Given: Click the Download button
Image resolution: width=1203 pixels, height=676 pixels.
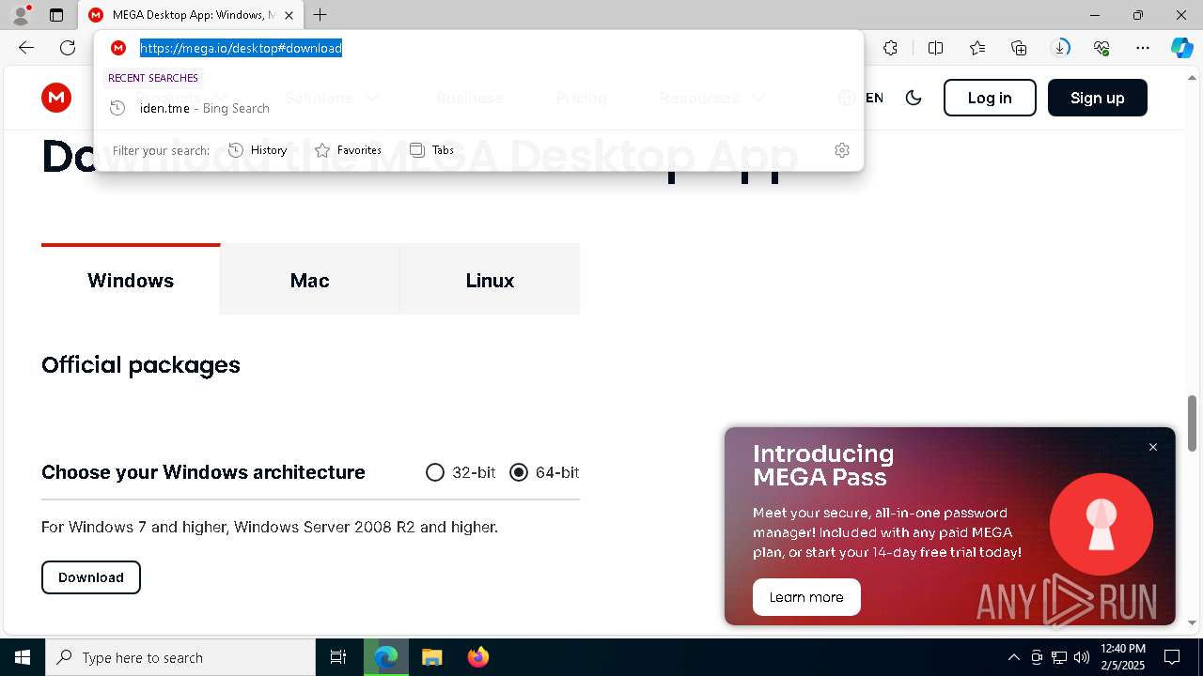Looking at the screenshot, I should [91, 577].
